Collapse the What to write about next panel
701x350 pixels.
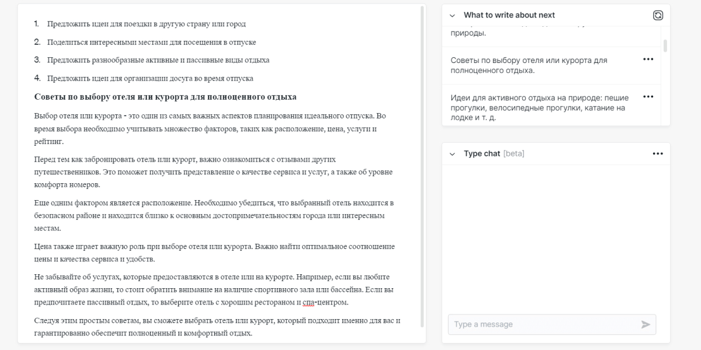click(x=452, y=15)
